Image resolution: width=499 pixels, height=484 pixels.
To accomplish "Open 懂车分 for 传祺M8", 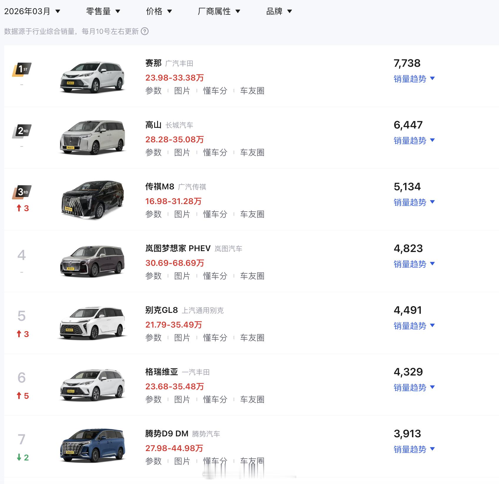I will coord(215,214).
